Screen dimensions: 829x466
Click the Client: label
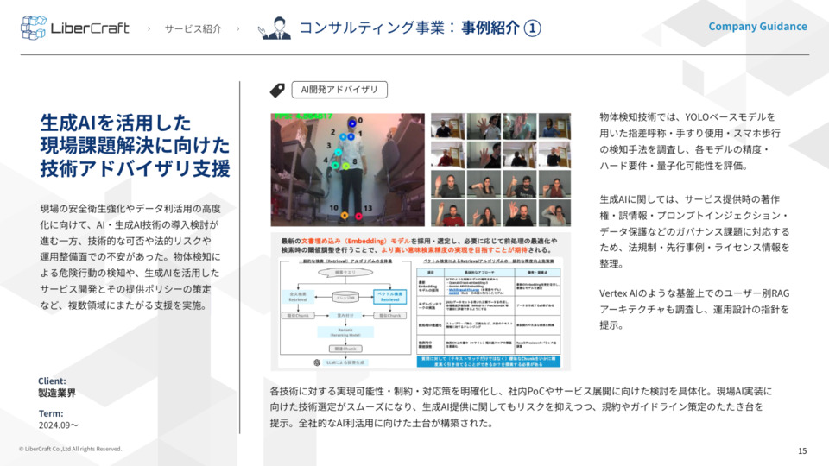[52, 381]
